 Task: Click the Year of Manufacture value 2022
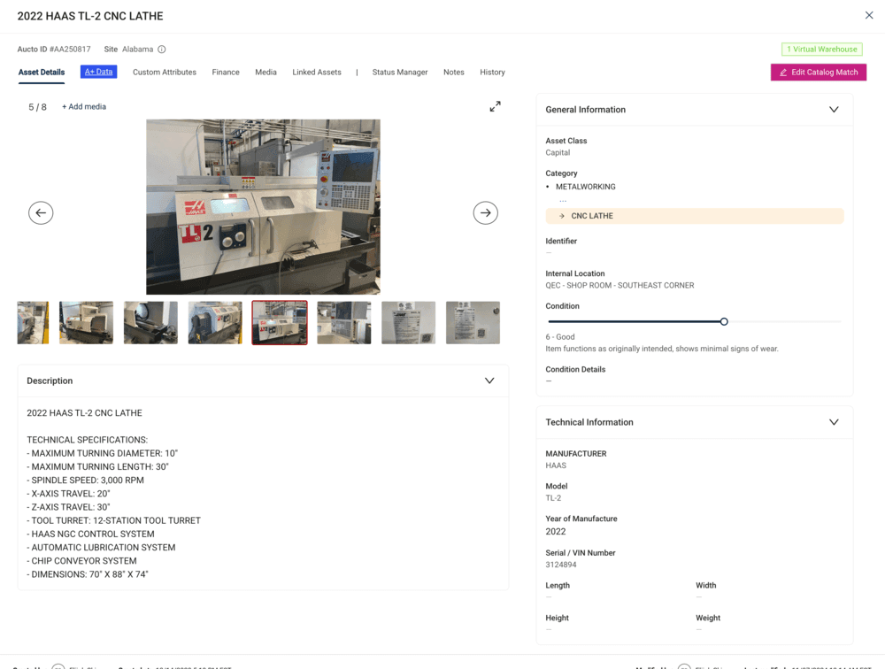click(x=556, y=531)
